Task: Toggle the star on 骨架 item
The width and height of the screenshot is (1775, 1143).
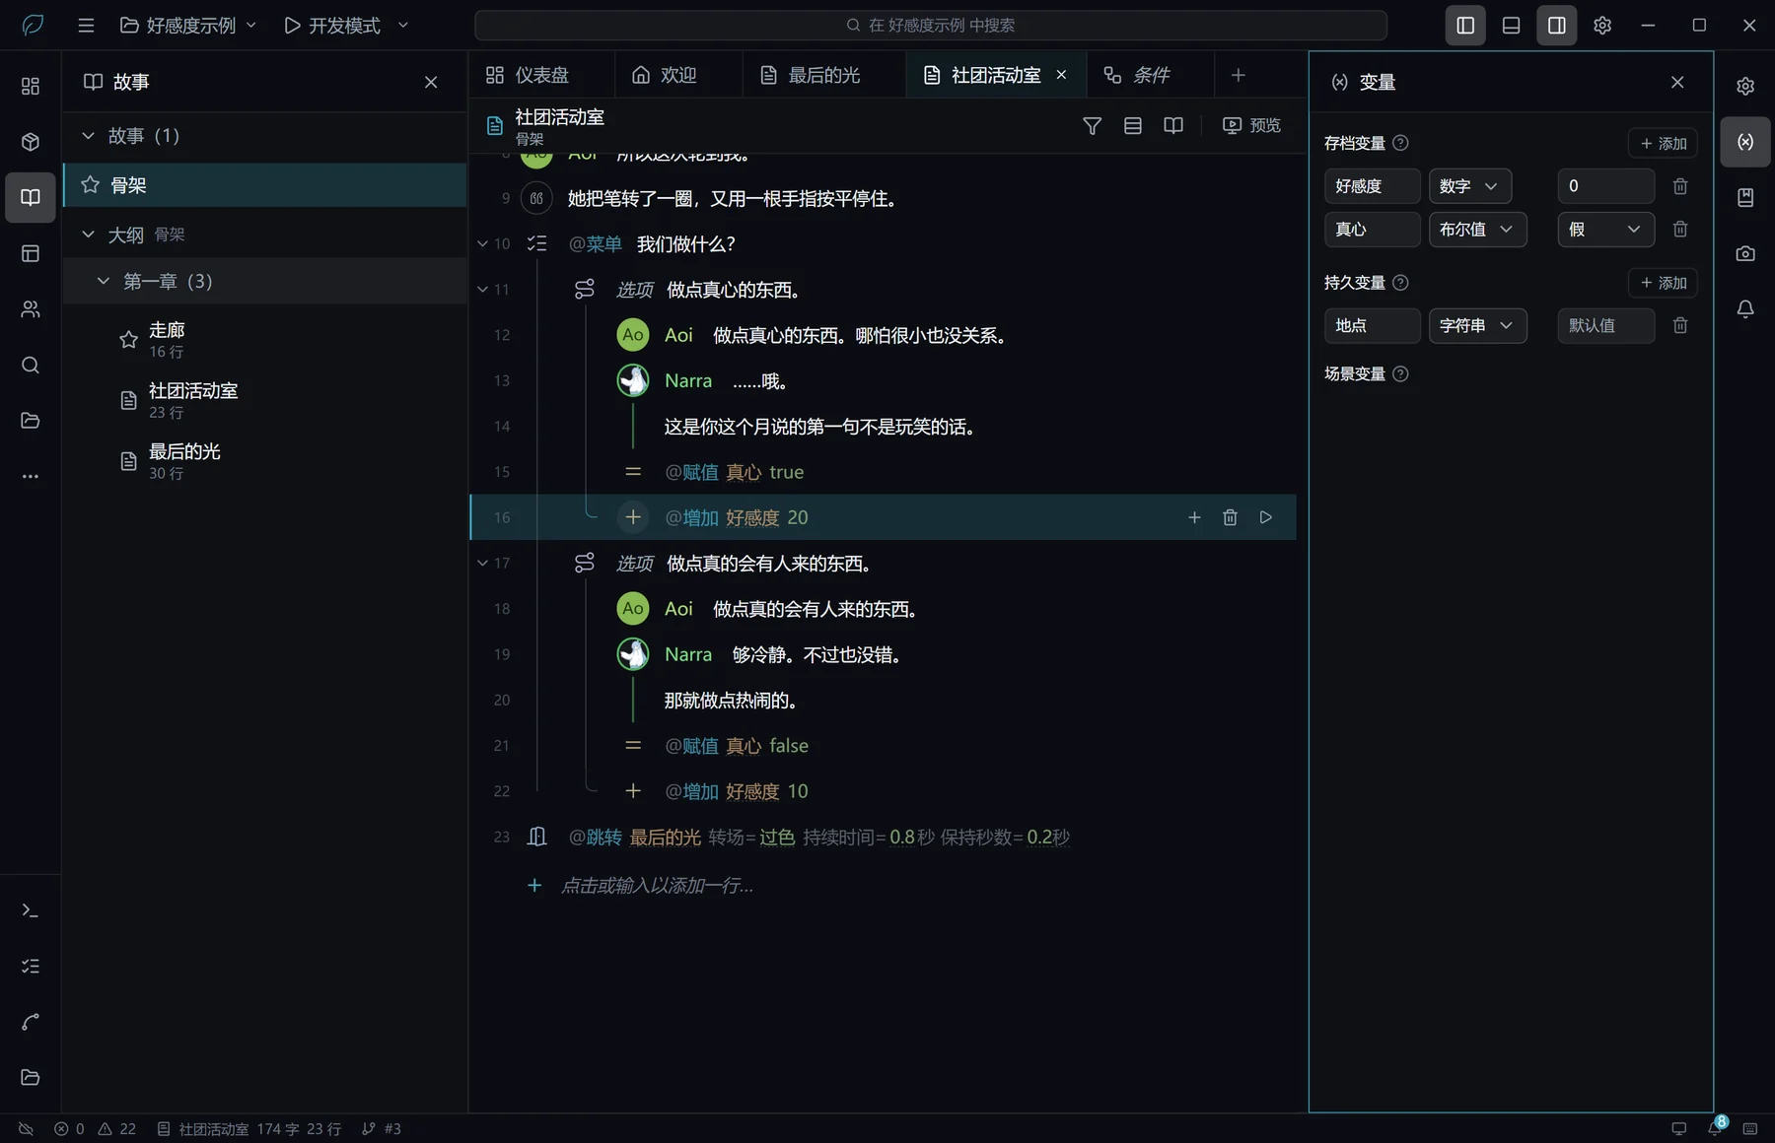Action: (90, 185)
